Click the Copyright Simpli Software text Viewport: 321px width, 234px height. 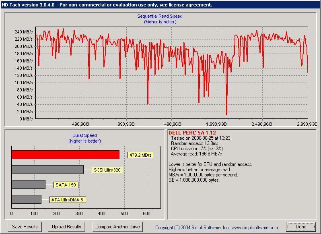tap(216, 228)
